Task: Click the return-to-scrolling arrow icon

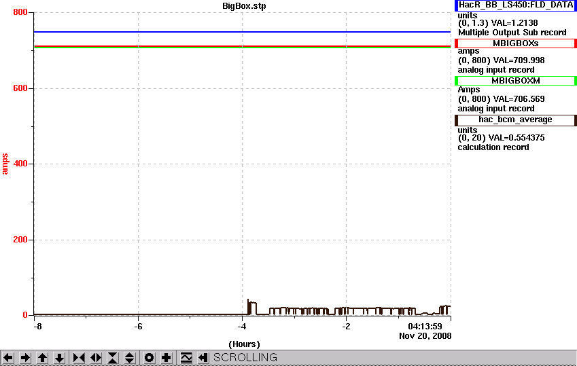Action: [x=203, y=358]
